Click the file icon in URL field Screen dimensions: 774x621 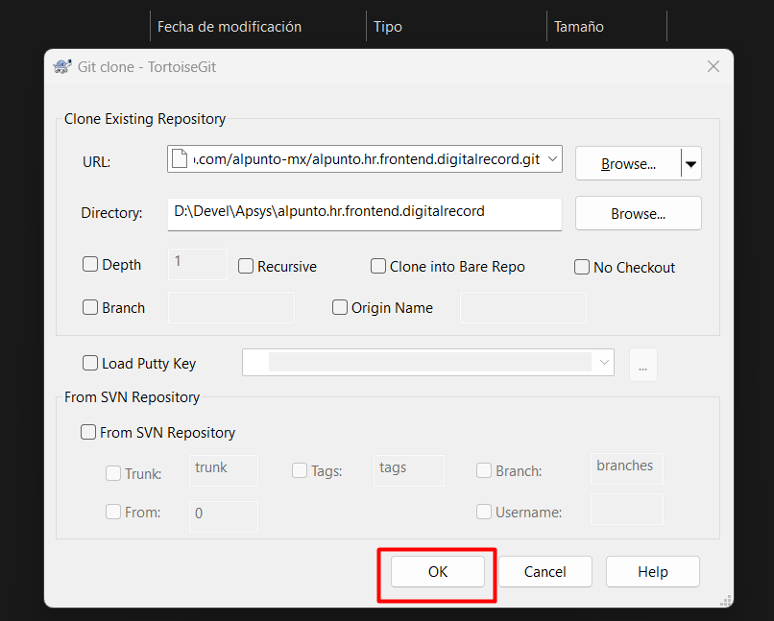tap(180, 159)
